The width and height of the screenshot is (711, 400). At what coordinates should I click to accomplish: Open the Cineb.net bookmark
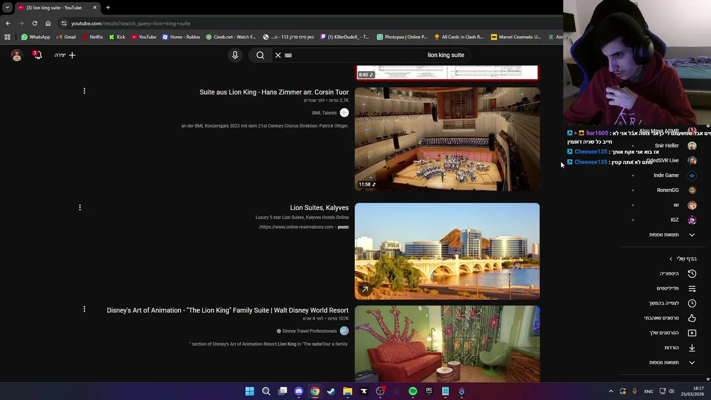point(231,37)
